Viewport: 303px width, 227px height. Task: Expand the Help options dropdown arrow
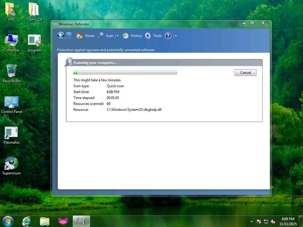click(x=176, y=36)
